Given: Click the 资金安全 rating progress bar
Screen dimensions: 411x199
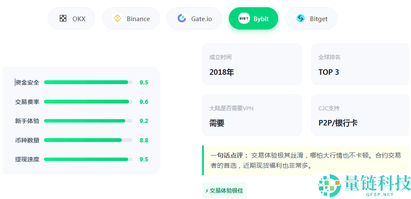Looking at the screenshot, I should (88, 82).
